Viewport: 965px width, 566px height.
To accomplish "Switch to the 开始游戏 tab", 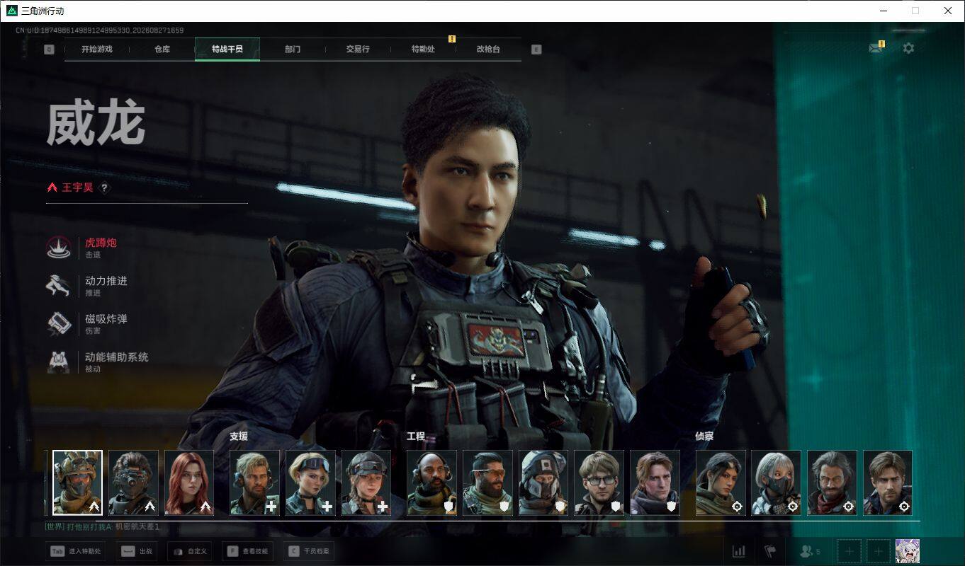I will click(x=97, y=50).
